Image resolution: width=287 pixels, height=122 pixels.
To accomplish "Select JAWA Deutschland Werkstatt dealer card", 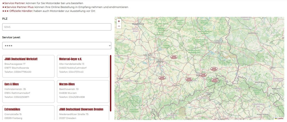I will point(28,66).
